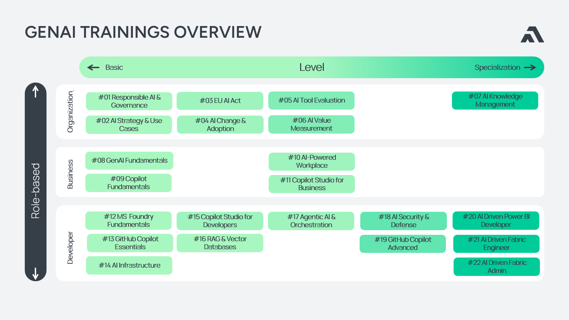Viewport: 569px width, 320px height.
Task: Click the GENAI TRAININGS OVERVIEW title
Action: [x=143, y=32]
